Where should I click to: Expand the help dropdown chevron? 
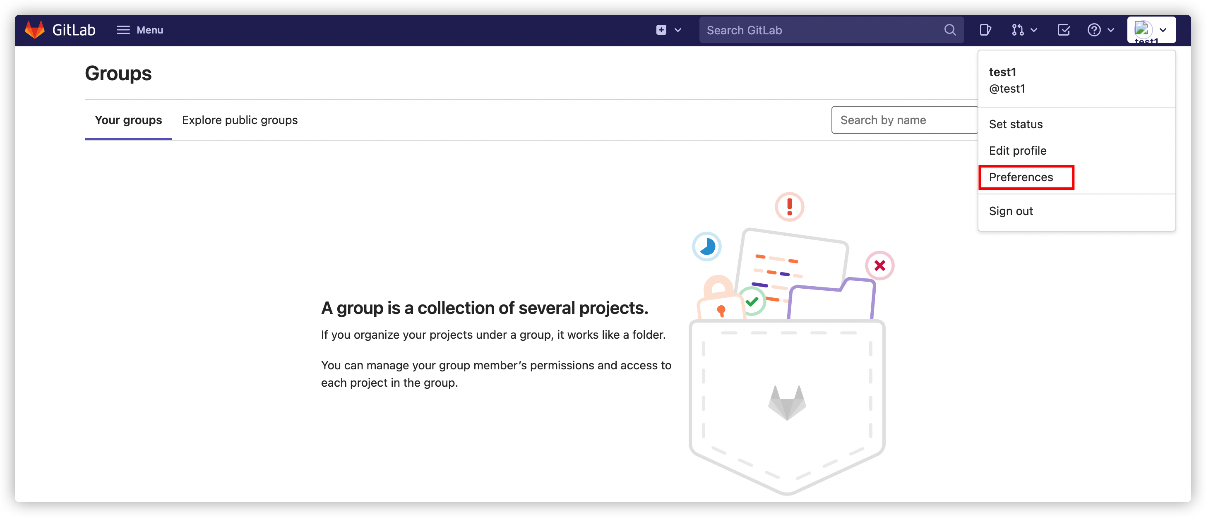click(x=1110, y=30)
